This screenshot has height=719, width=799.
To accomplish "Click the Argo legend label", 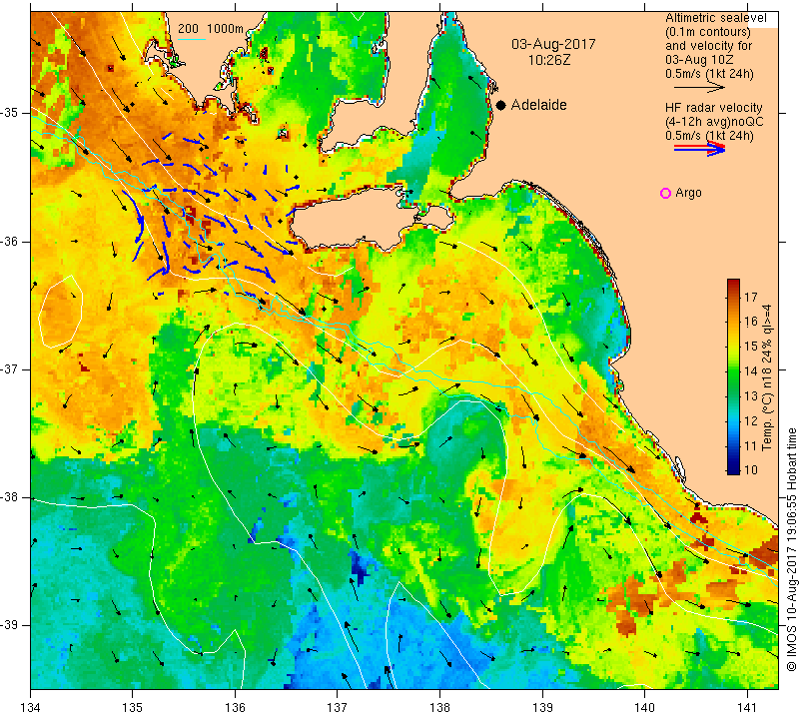I will pyautogui.click(x=688, y=193).
